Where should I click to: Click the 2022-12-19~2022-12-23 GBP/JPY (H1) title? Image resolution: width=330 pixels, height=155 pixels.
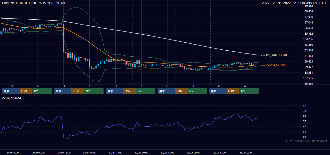point(294,3)
